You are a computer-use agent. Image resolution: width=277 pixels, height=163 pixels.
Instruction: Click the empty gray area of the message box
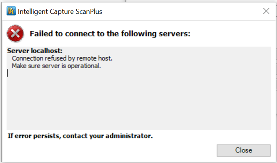[x=139, y=103]
